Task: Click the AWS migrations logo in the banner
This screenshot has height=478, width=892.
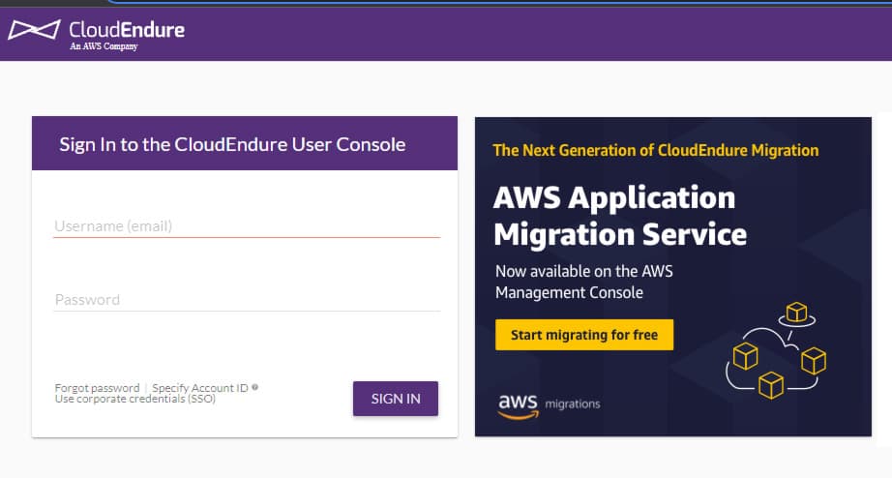Action: pyautogui.click(x=549, y=405)
